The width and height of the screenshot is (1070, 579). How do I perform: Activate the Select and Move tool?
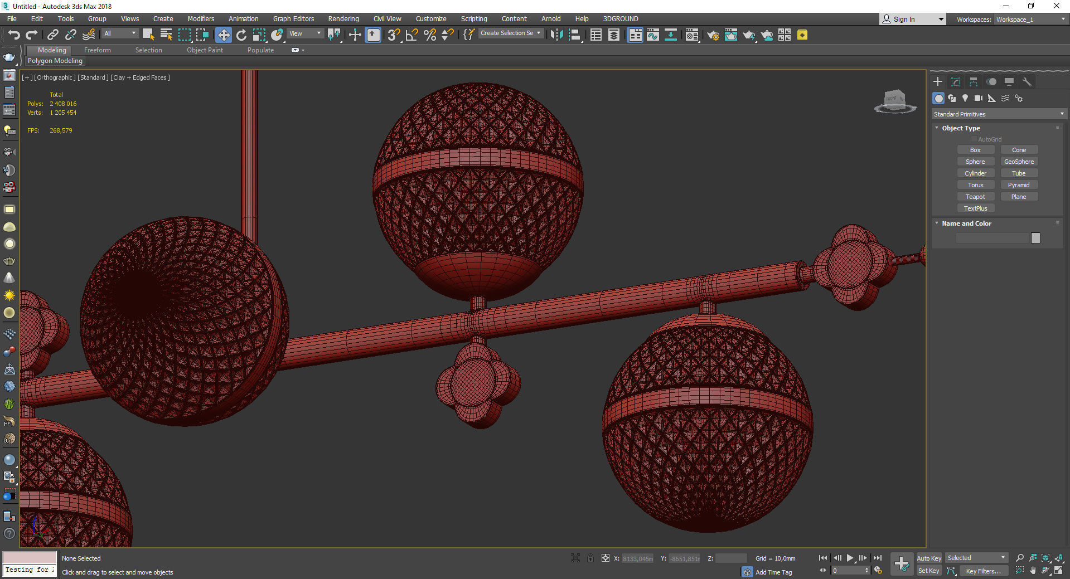click(223, 35)
